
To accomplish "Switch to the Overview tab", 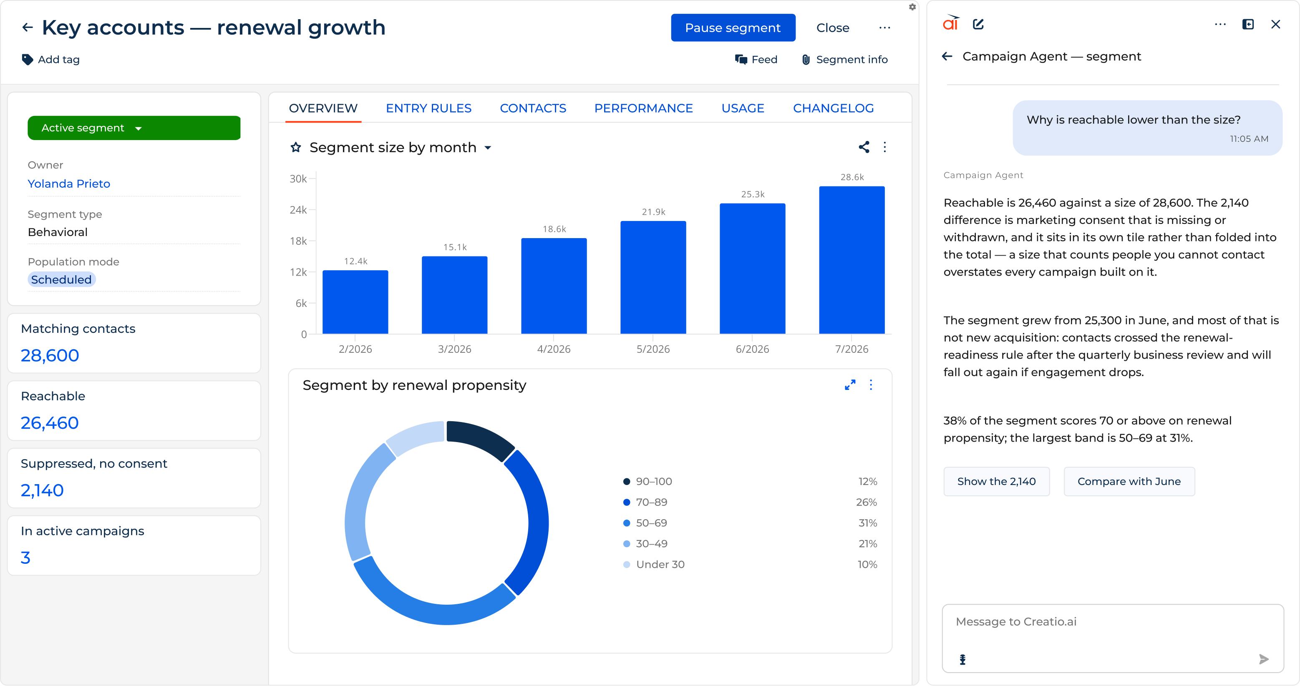I will tap(323, 108).
